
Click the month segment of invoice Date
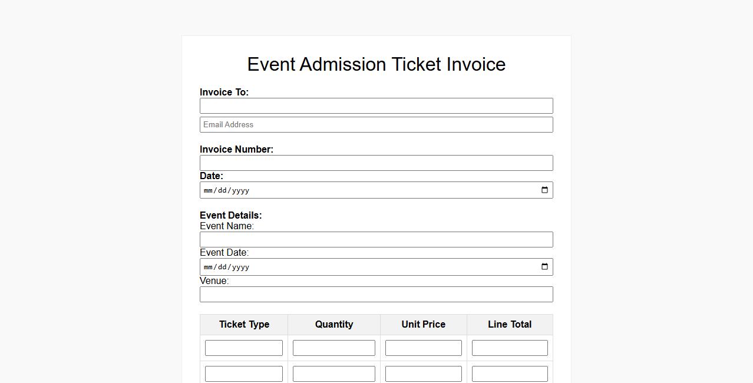point(208,190)
